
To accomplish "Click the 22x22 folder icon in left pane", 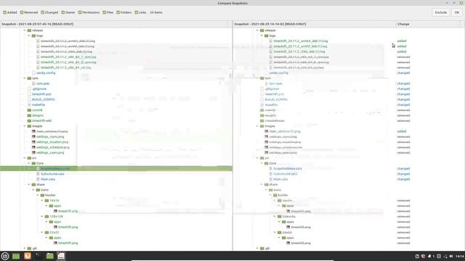I will point(46,233).
